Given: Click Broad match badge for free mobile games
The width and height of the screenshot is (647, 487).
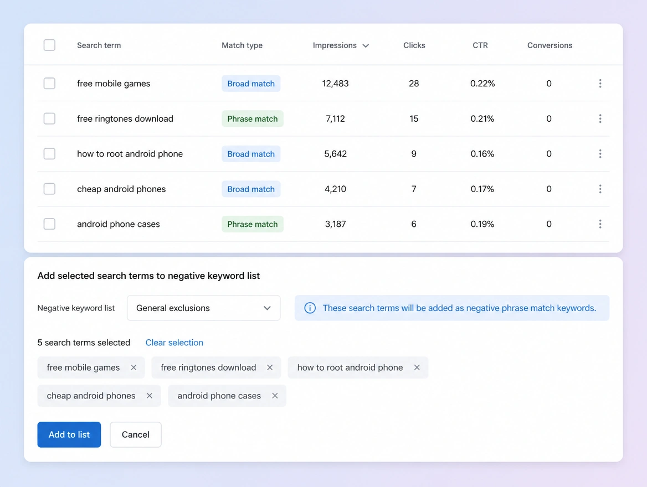Looking at the screenshot, I should pos(251,84).
